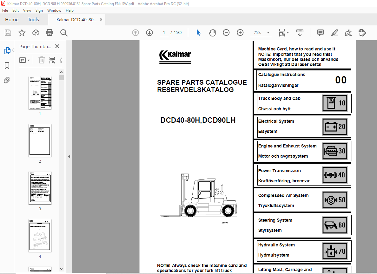Zoom in with the plus button
This screenshot has height=274, width=377.
(240, 33)
